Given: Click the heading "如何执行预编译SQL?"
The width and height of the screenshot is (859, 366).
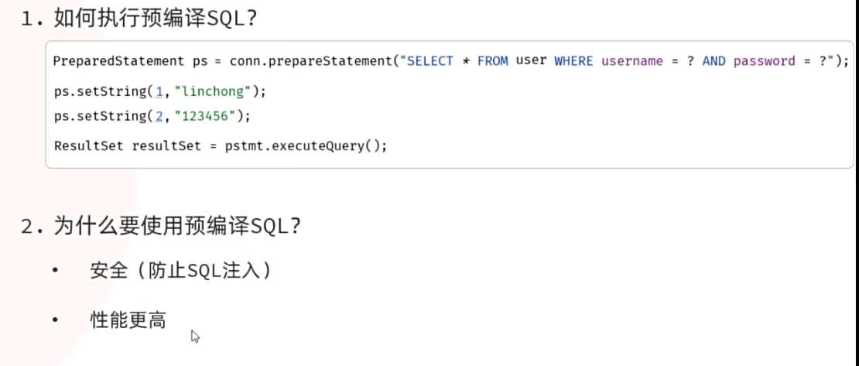Looking at the screenshot, I should [155, 19].
